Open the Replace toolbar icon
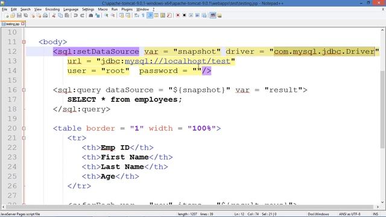The width and height of the screenshot is (386, 217). coord(98,16)
